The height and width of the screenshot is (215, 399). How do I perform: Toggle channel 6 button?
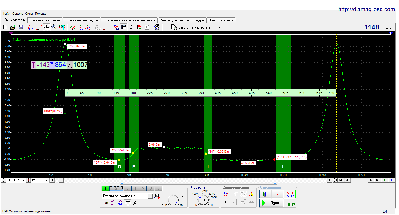pyautogui.click(x=150, y=188)
